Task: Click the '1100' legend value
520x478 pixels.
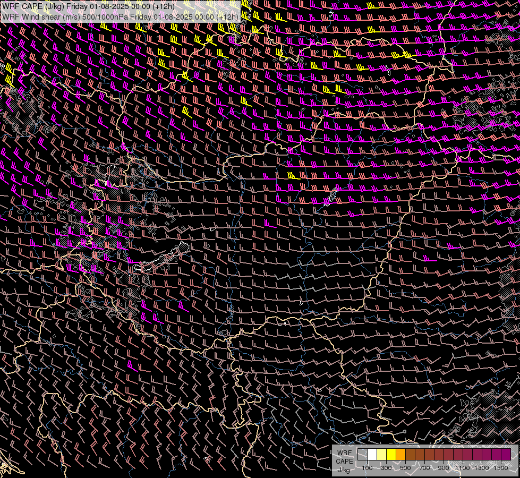Action: (x=463, y=468)
